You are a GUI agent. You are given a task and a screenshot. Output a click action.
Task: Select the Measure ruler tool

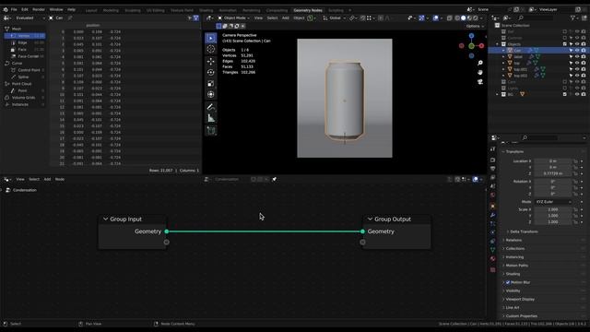pos(211,119)
